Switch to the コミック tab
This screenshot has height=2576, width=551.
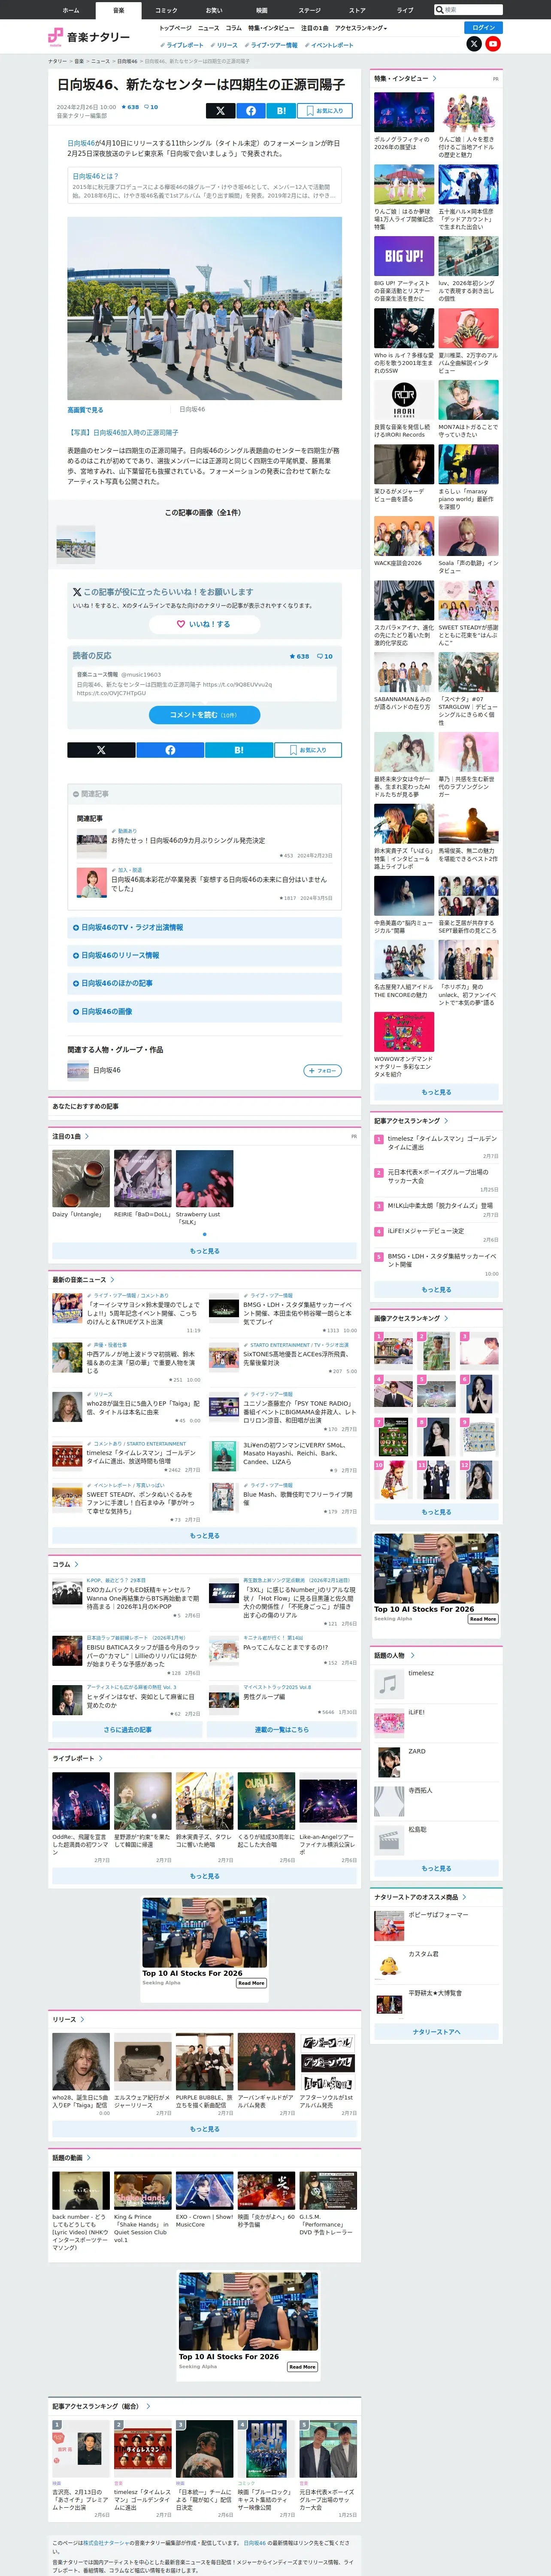(x=166, y=10)
